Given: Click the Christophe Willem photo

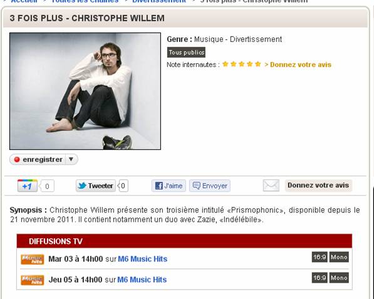Looking at the screenshot, I should (85, 91).
